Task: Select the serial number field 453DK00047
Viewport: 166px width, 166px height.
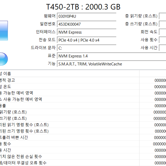Action: pyautogui.click(x=86, y=24)
